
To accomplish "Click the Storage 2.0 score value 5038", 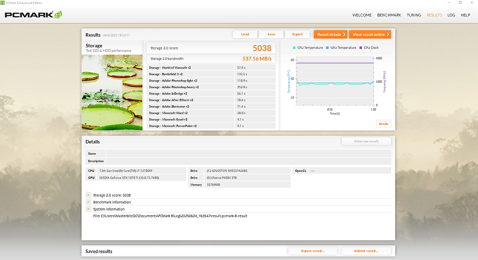I will pyautogui.click(x=262, y=48).
